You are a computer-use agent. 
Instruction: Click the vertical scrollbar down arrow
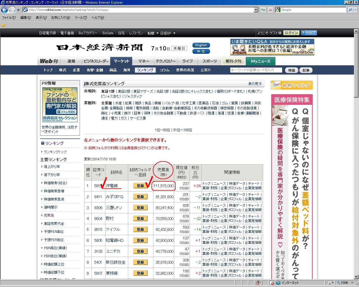356,277
